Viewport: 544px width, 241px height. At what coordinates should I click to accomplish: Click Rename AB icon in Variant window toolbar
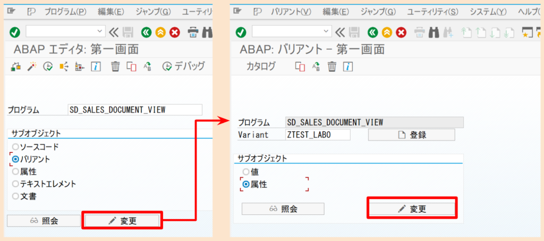coord(316,66)
